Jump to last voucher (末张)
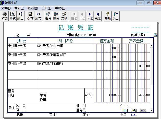Image resolution: width=161 pixels, height=119 pixels. point(98,16)
